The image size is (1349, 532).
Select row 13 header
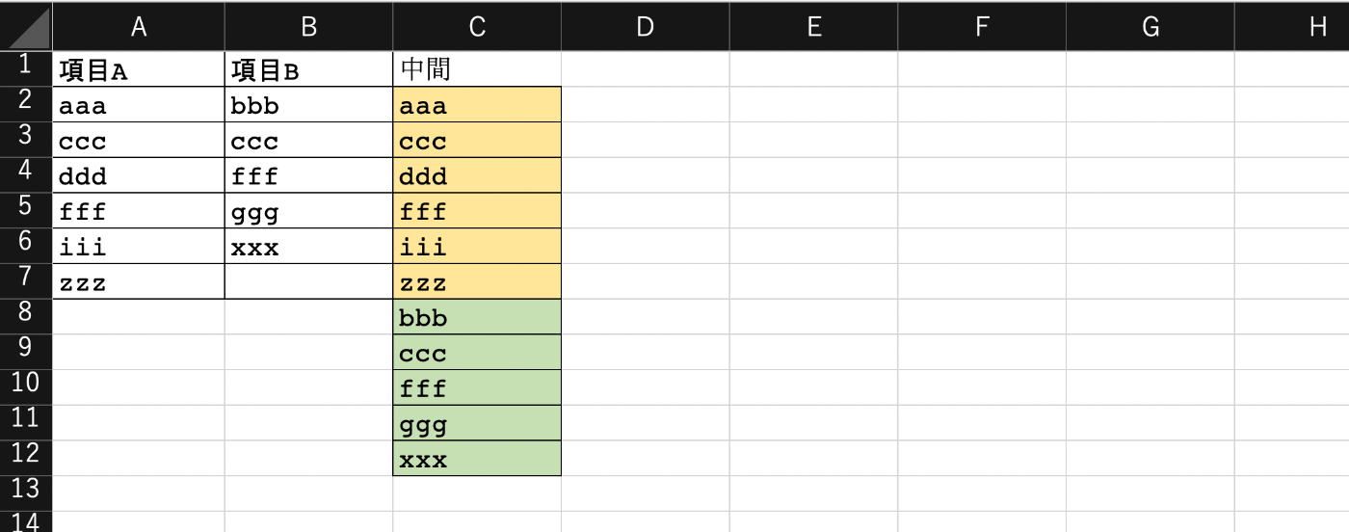pos(26,492)
